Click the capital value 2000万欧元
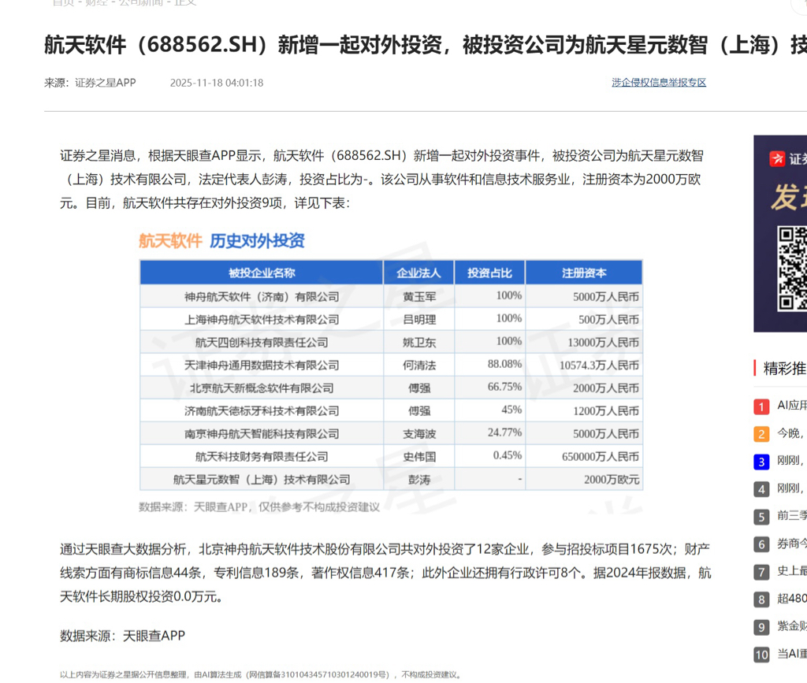Image resolution: width=807 pixels, height=683 pixels. (612, 480)
